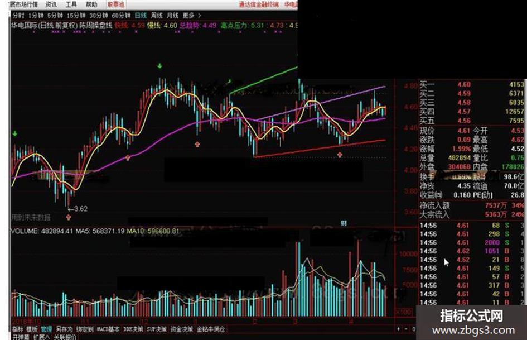Screen dimensions: 527x340
Task: Click red up-arrow buy marker below 3.62 low
Action: click(x=69, y=218)
